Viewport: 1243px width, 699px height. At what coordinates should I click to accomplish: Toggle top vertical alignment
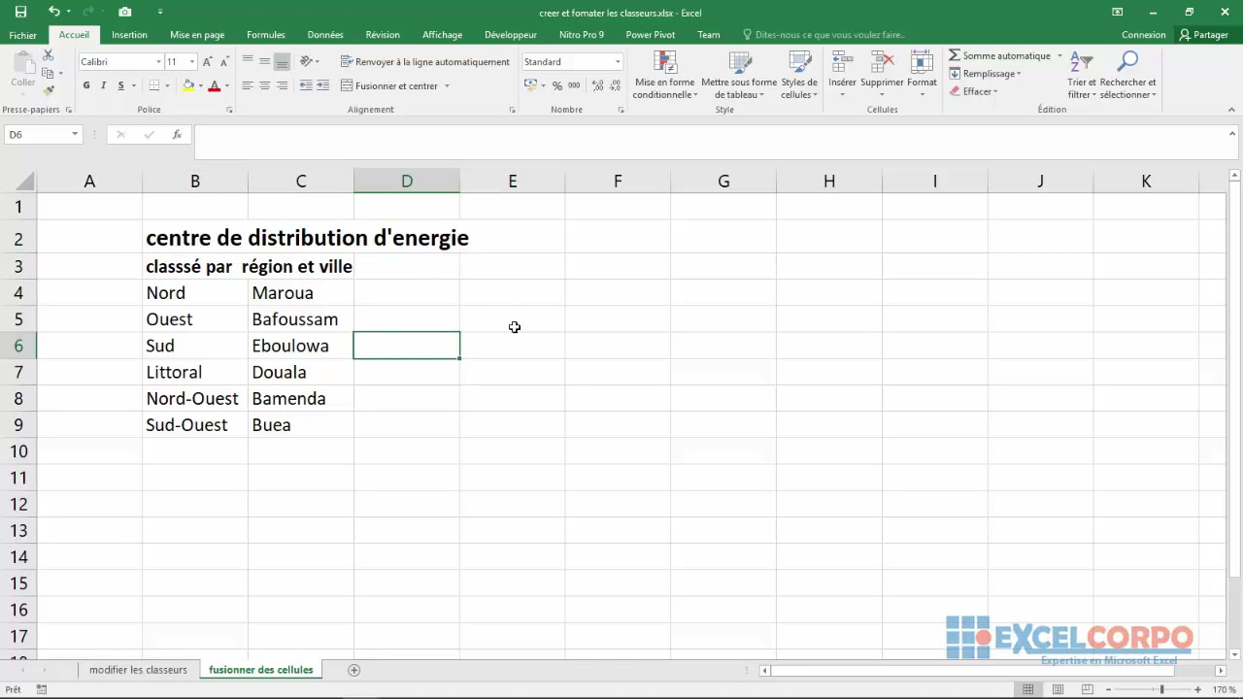[x=248, y=61]
